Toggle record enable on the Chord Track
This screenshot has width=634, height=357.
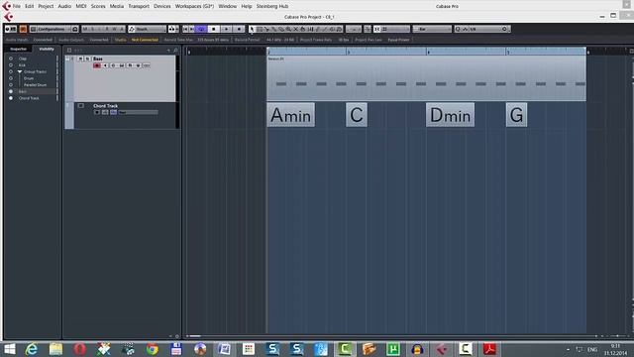[97, 112]
